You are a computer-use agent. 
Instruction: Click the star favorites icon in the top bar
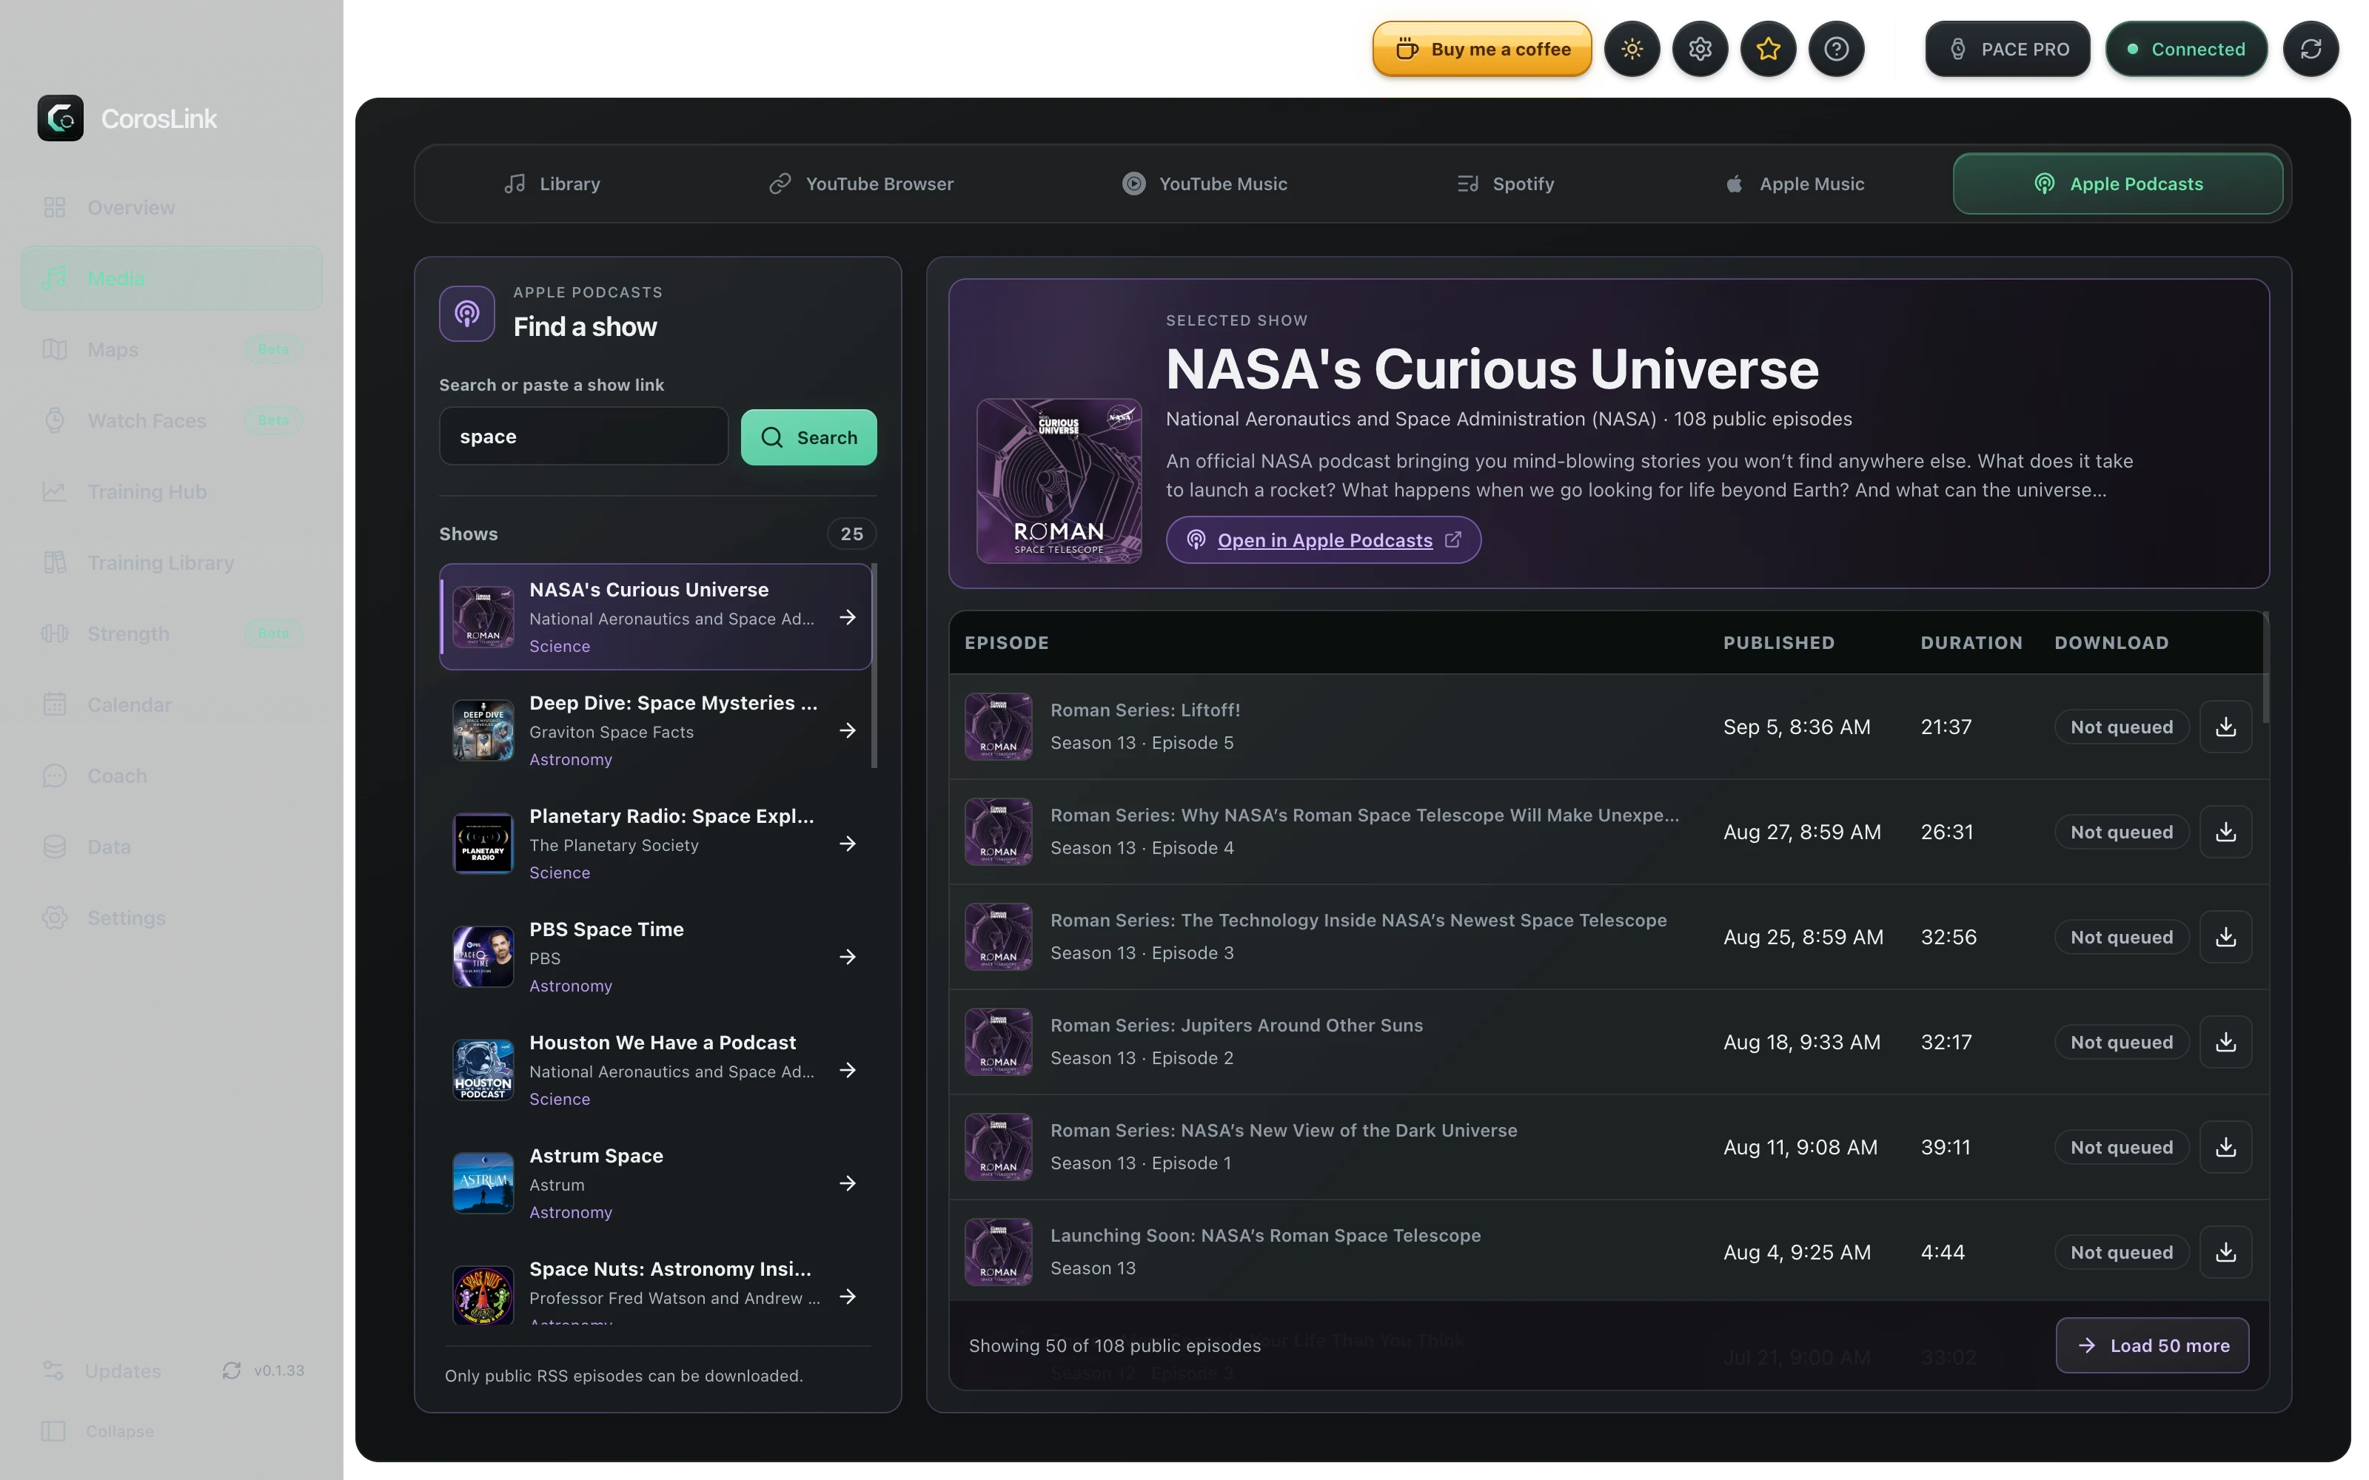[1768, 49]
